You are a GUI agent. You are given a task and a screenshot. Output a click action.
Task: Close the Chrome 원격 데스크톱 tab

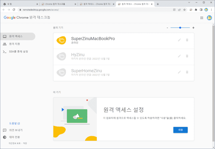[x=75, y=4]
